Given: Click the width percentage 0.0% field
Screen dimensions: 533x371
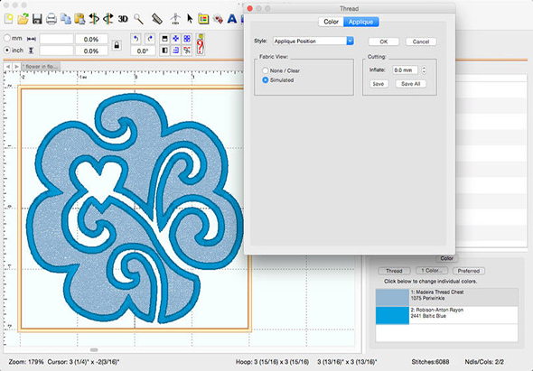Looking at the screenshot, I should pos(91,39).
